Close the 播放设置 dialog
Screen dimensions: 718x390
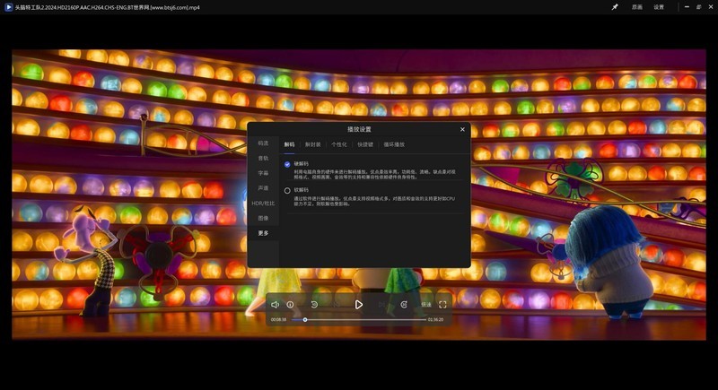coord(462,129)
